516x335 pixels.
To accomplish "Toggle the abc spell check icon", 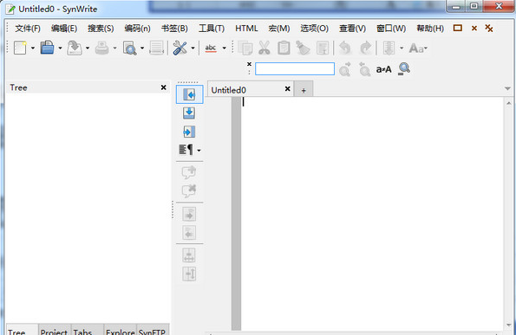I will coord(211,48).
